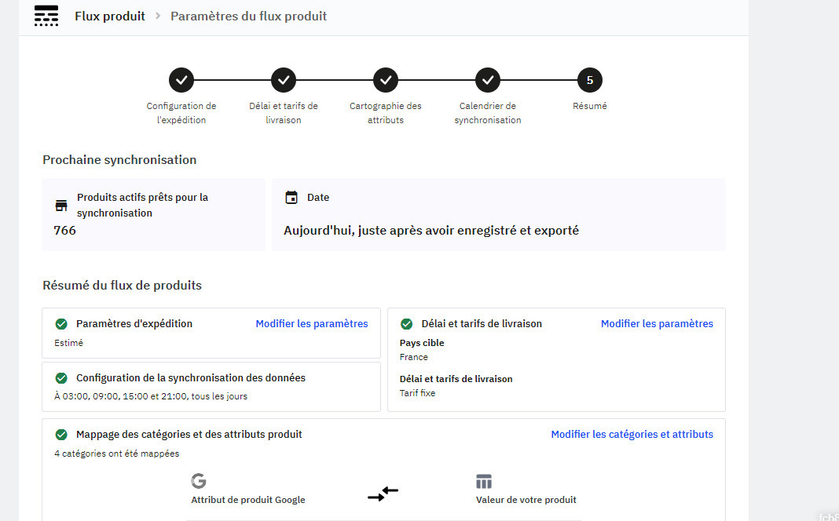Open Modifier les paramètres for delivery rates
This screenshot has height=521, width=839.
[657, 324]
